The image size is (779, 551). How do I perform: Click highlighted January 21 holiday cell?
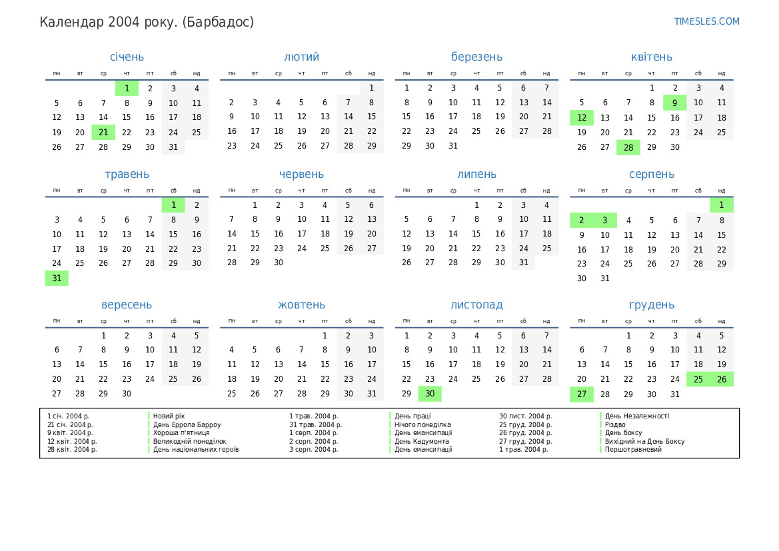[x=103, y=132]
